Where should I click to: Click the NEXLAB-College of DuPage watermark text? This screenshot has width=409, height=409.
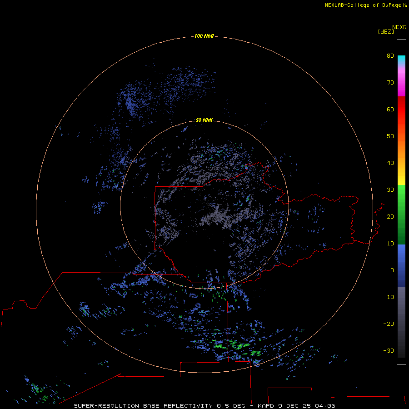pos(363,5)
